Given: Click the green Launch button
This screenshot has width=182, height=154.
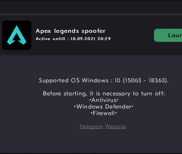Looking at the screenshot, I should tap(168, 35).
